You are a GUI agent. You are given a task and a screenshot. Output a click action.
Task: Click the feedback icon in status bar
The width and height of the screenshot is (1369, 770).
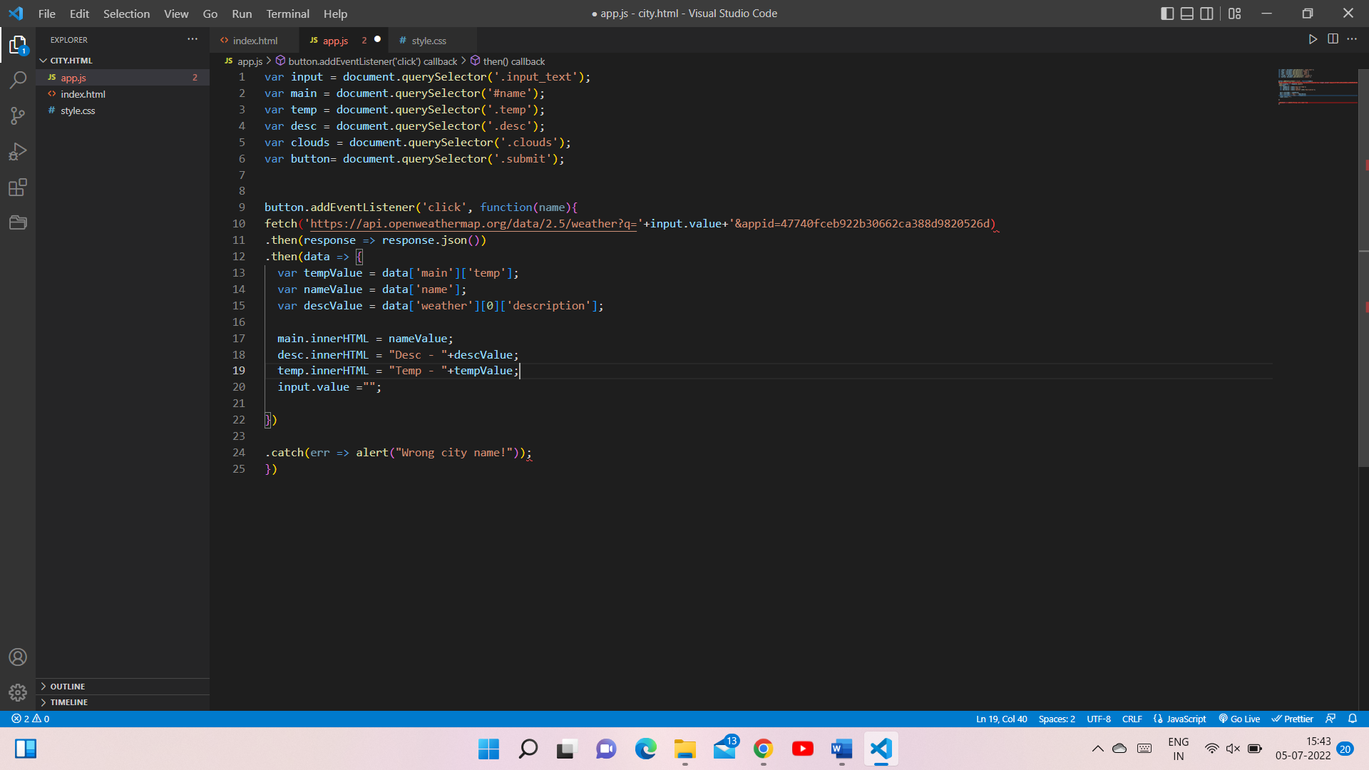pos(1330,719)
